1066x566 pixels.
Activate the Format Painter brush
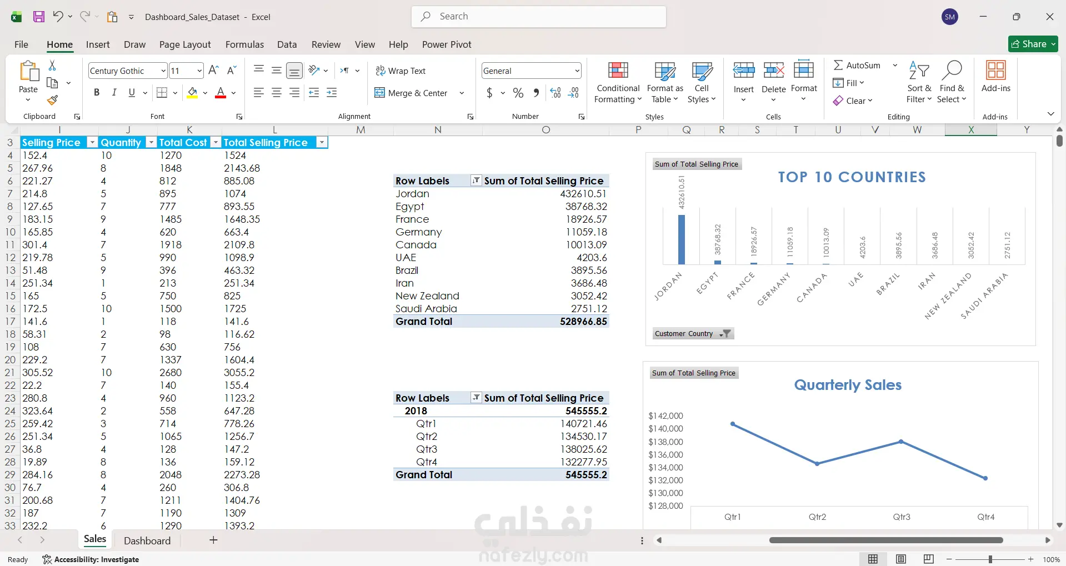pyautogui.click(x=52, y=100)
